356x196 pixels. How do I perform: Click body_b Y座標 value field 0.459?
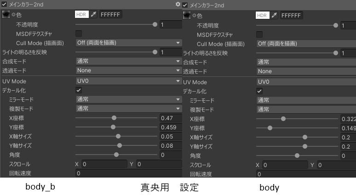point(171,127)
